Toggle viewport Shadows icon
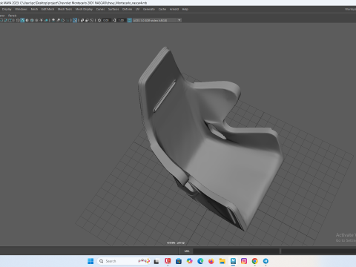 coord(46,20)
